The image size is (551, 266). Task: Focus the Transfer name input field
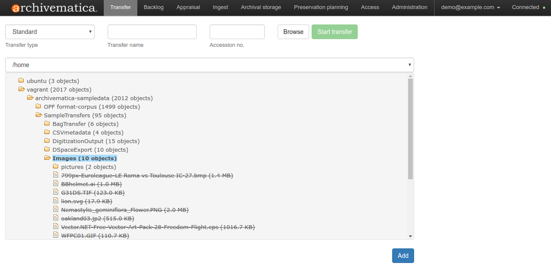pyautogui.click(x=152, y=32)
